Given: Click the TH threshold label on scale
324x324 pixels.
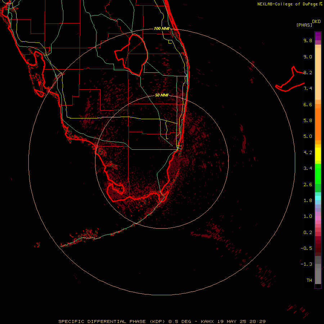Looking at the screenshot, I should [x=309, y=280].
